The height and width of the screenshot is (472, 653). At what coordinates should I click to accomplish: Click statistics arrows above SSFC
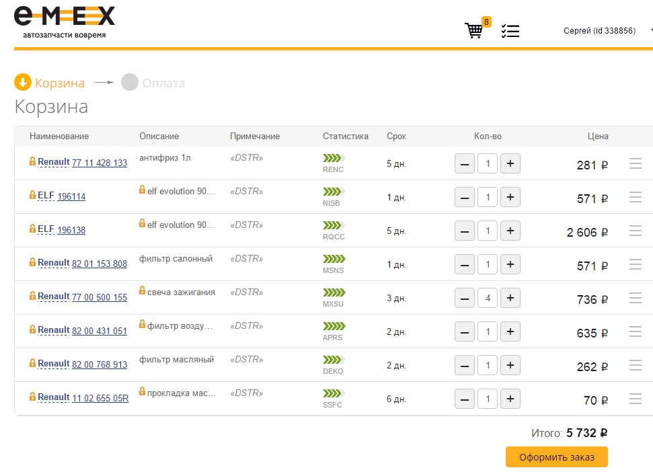334,393
